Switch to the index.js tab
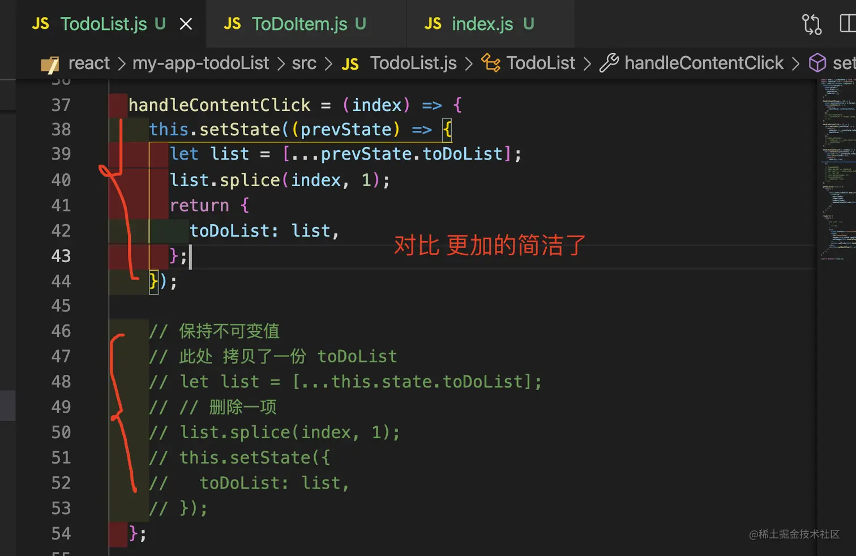The height and width of the screenshot is (556, 856). coord(482,24)
